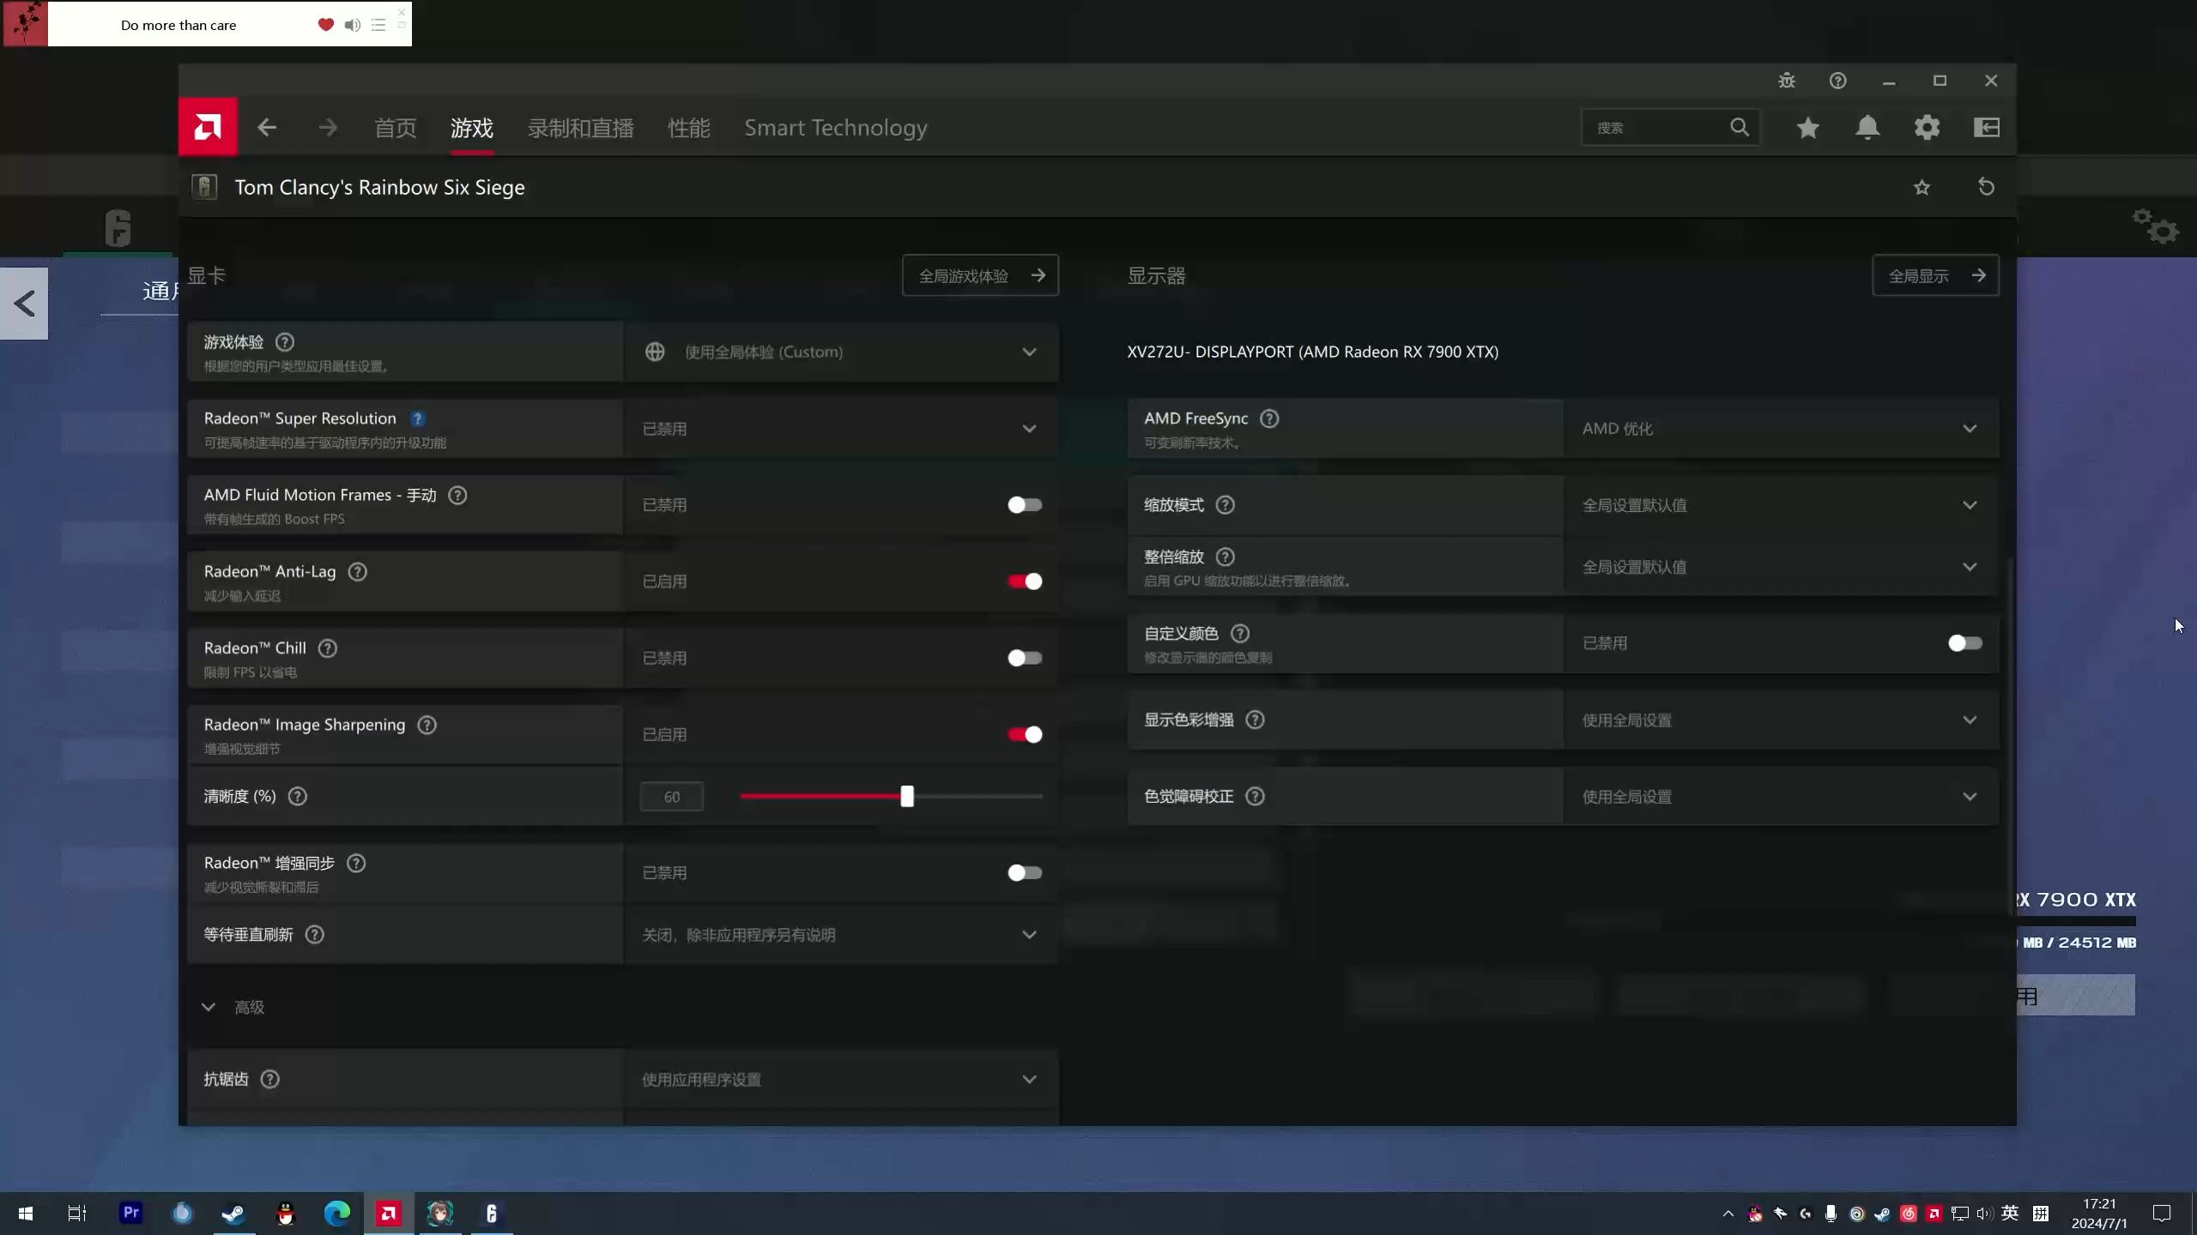Open the 等待垂直刷新 dropdown

coord(840,934)
